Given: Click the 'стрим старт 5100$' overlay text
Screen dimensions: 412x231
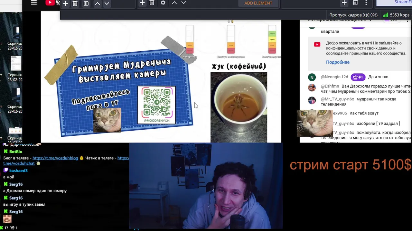Looking at the screenshot, I should point(351,165).
